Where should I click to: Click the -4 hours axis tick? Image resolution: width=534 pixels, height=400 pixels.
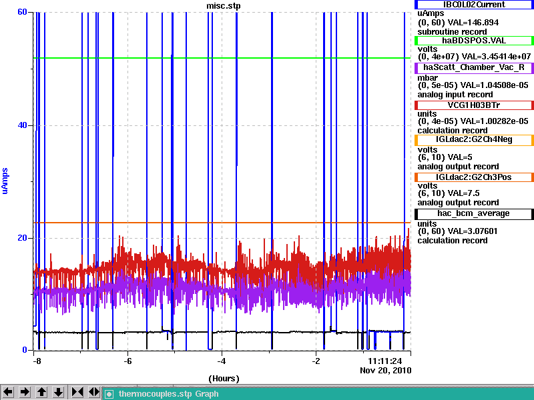tap(222, 361)
